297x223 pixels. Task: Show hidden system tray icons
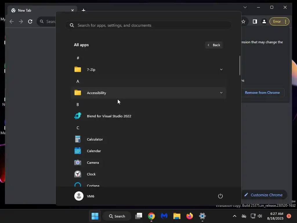234,216
